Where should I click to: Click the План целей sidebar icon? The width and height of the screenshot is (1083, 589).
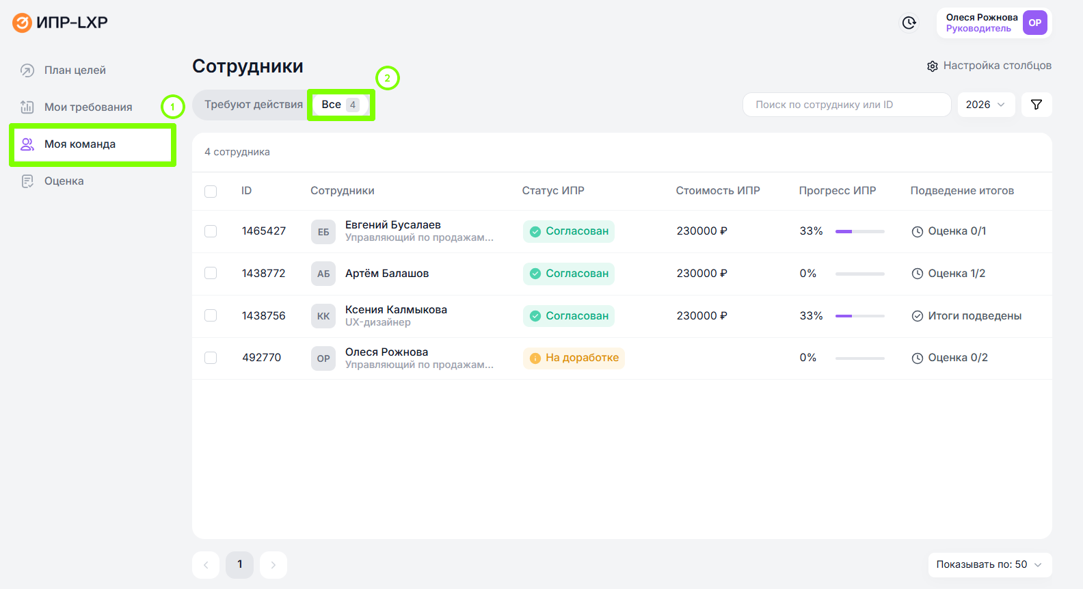(x=27, y=70)
